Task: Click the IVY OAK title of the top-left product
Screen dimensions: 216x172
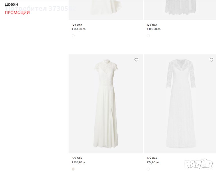Action: [x=77, y=25]
